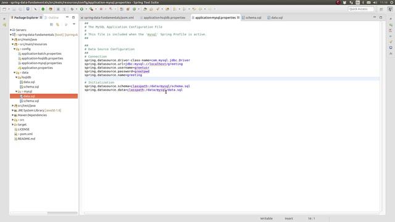The image size is (395, 222).
Task: Click the red stop toolbar icon
Action: tap(101, 9)
